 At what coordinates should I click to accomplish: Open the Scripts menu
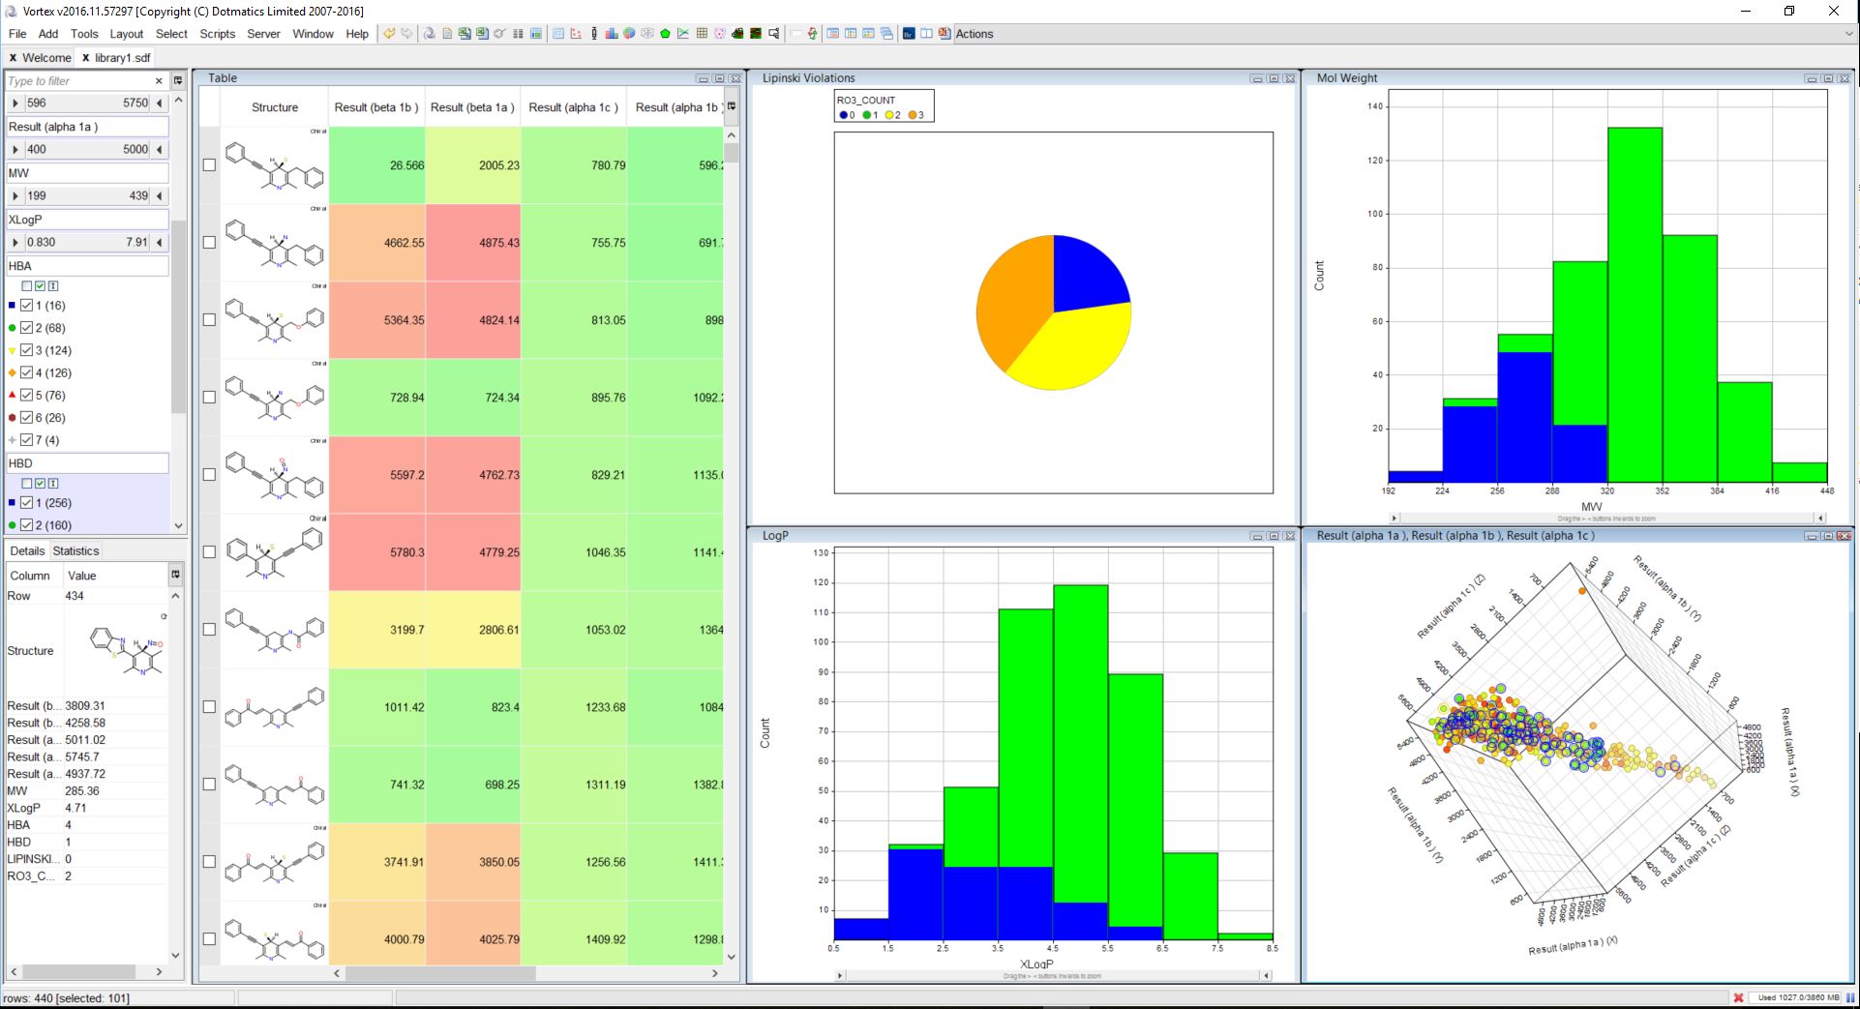tap(217, 34)
